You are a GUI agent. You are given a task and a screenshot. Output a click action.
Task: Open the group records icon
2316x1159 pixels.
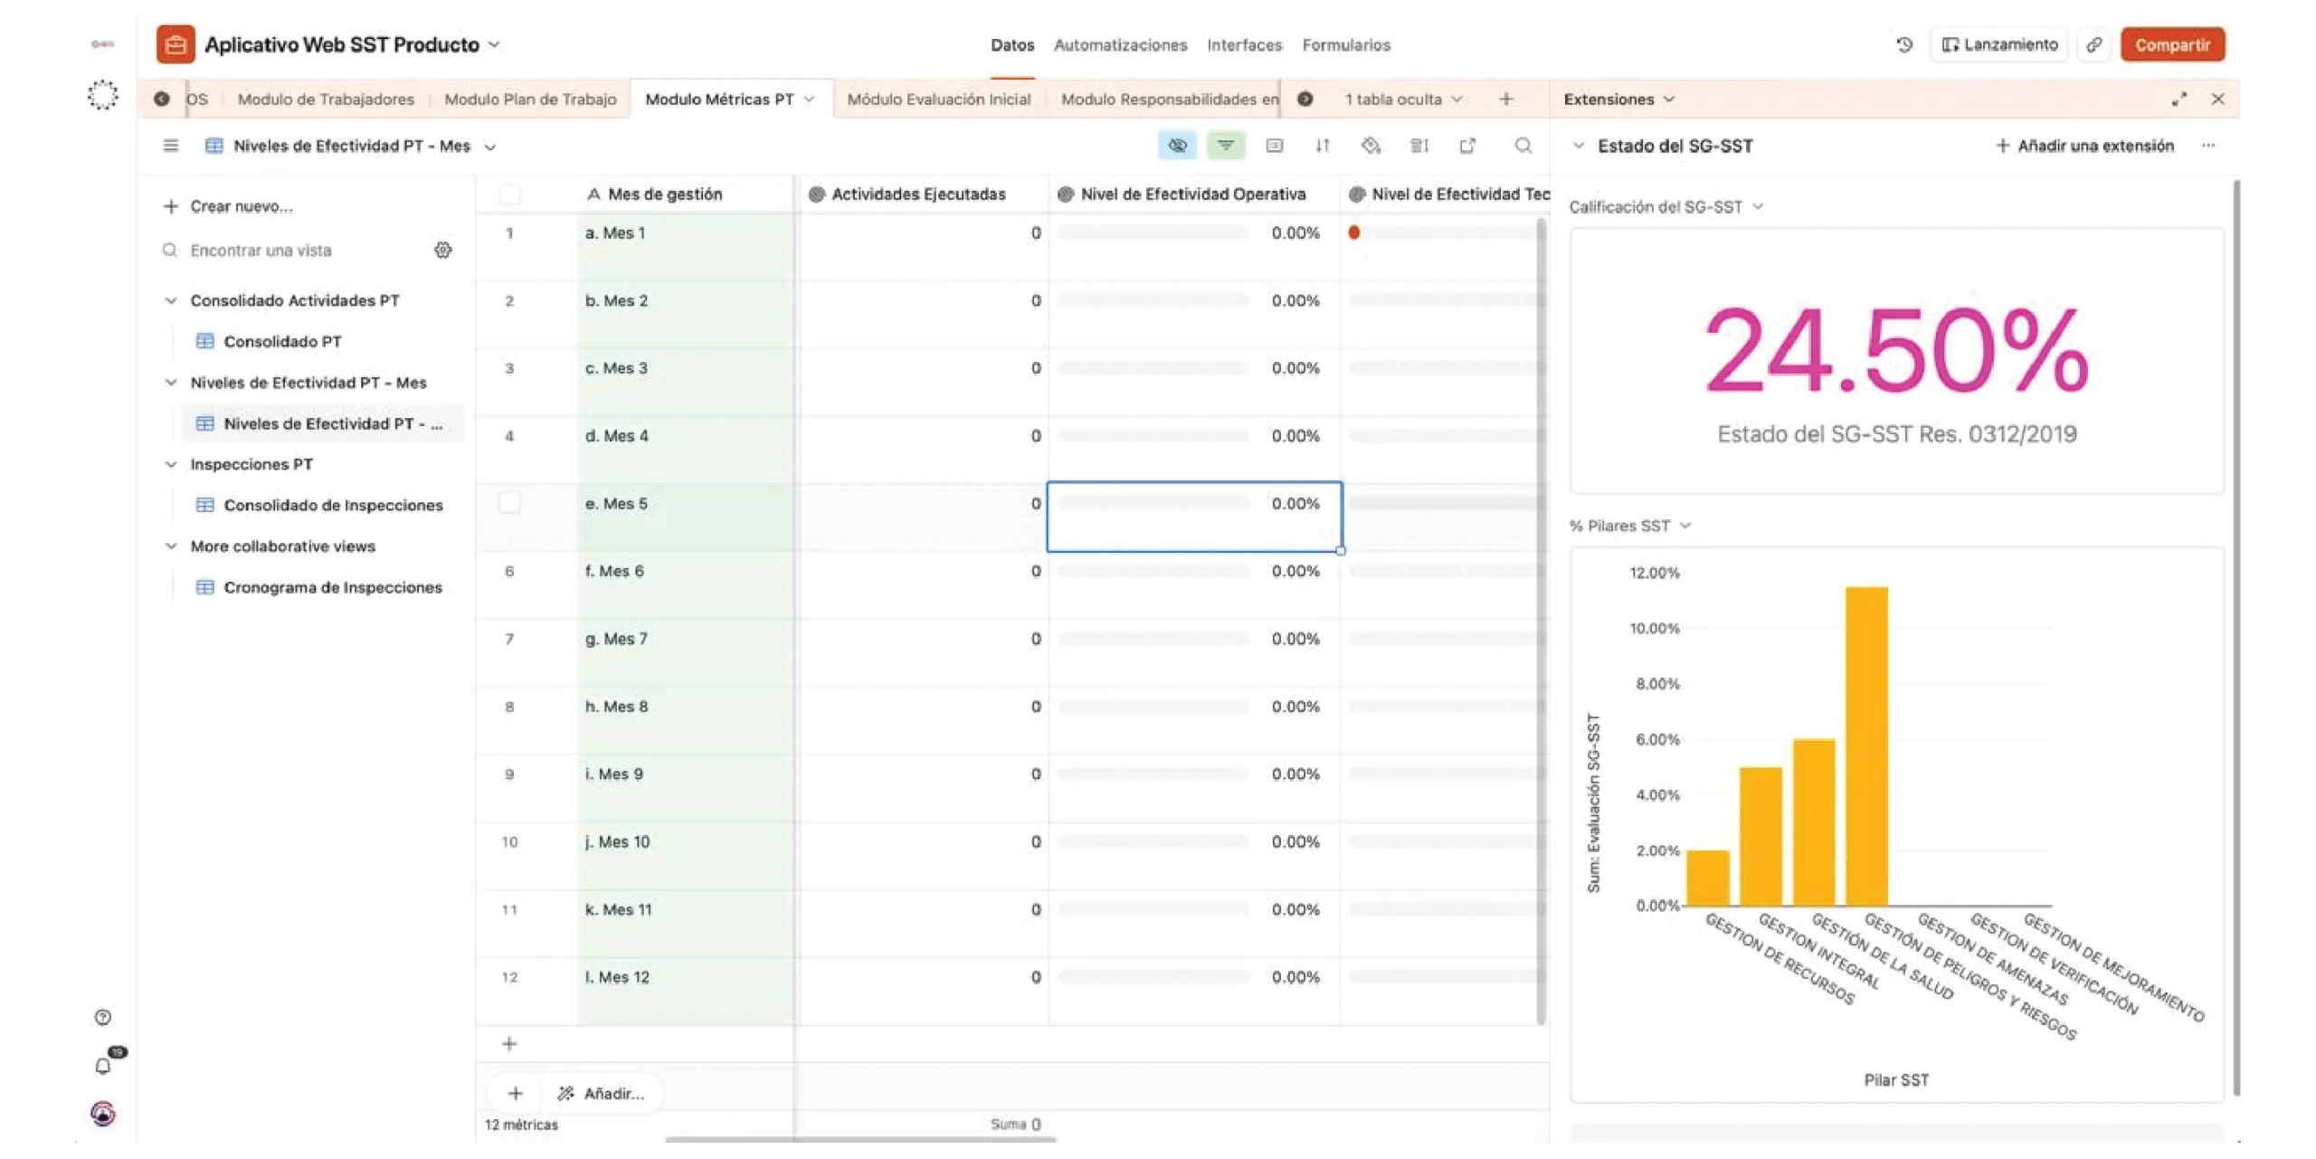pos(1274,146)
